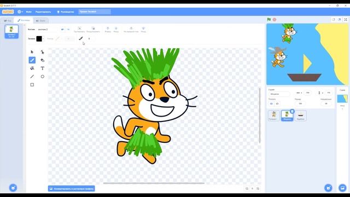Select the stage backdrop thumbnail
The width and height of the screenshot is (350, 197).
(342, 99)
